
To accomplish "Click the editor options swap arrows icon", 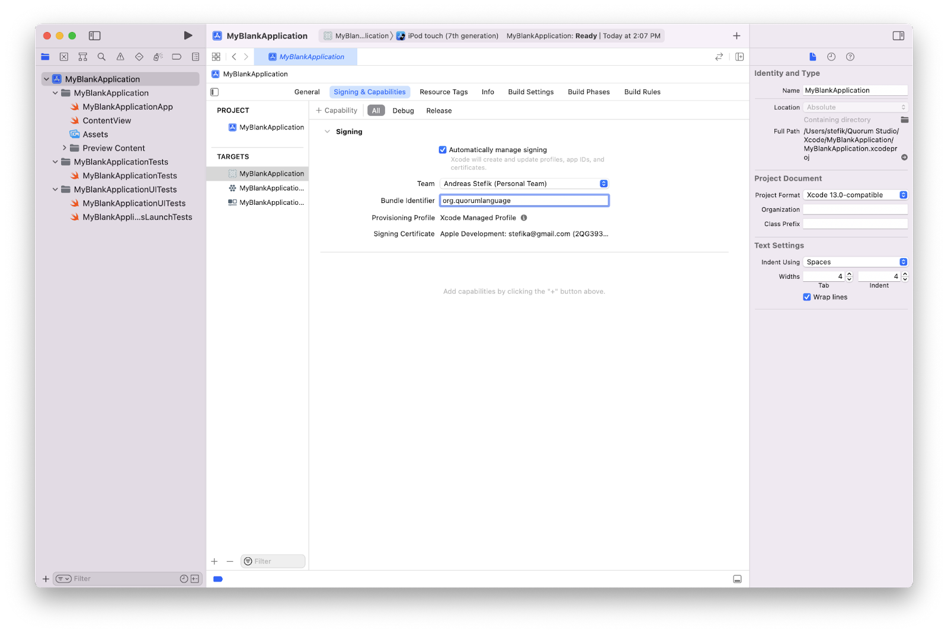I will click(x=719, y=57).
